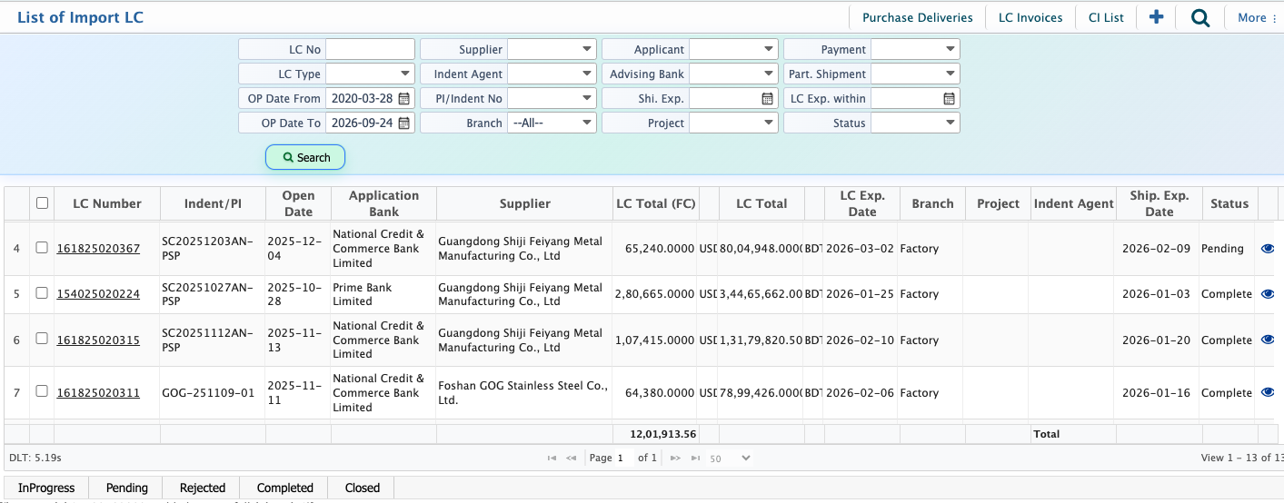Image resolution: width=1284 pixels, height=503 pixels.
Task: Go to previous page pager icon
Action: point(572,458)
